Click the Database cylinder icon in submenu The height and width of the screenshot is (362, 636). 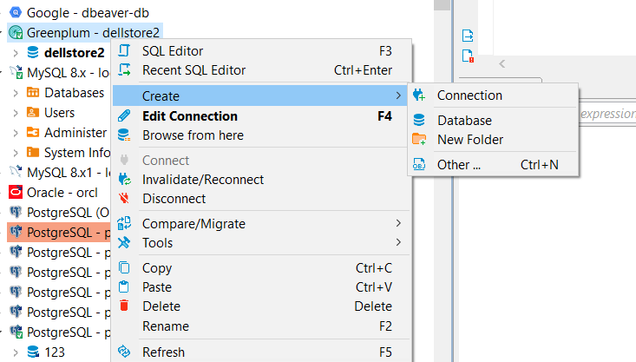[419, 120]
